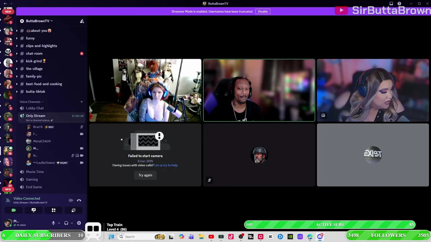Screen dimensions: 431x242
Task: Open the Activities launcher in voice panel
Action: pos(54,210)
